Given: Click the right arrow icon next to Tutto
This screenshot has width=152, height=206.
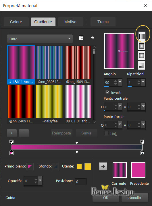Looking at the screenshot, I should tap(93, 38).
